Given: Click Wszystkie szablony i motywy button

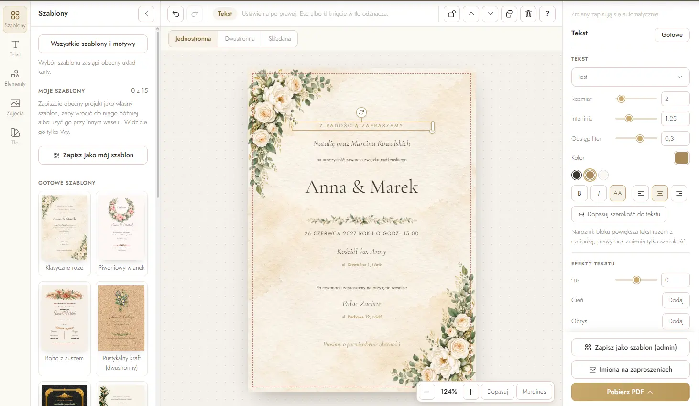Looking at the screenshot, I should point(93,44).
